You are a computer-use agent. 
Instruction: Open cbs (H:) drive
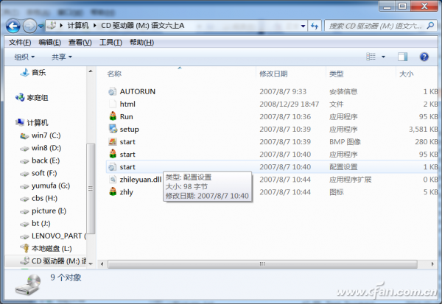44,198
